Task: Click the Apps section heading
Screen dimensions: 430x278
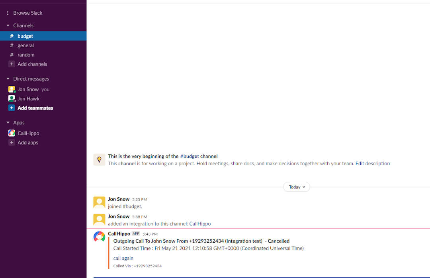Action: (19, 123)
